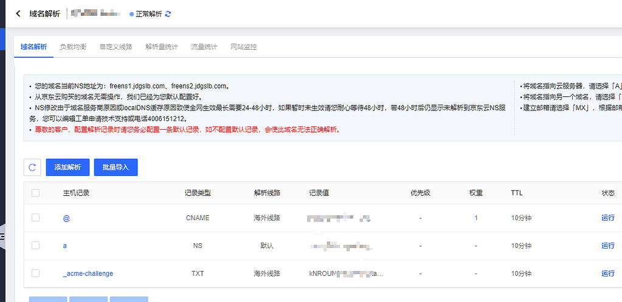Click the 解析线路 column header

[x=267, y=193]
